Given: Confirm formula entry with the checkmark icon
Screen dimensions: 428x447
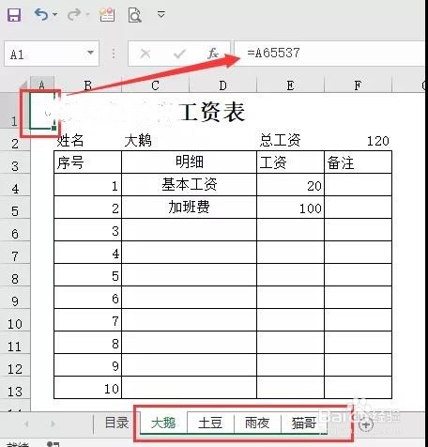Looking at the screenshot, I should [179, 54].
